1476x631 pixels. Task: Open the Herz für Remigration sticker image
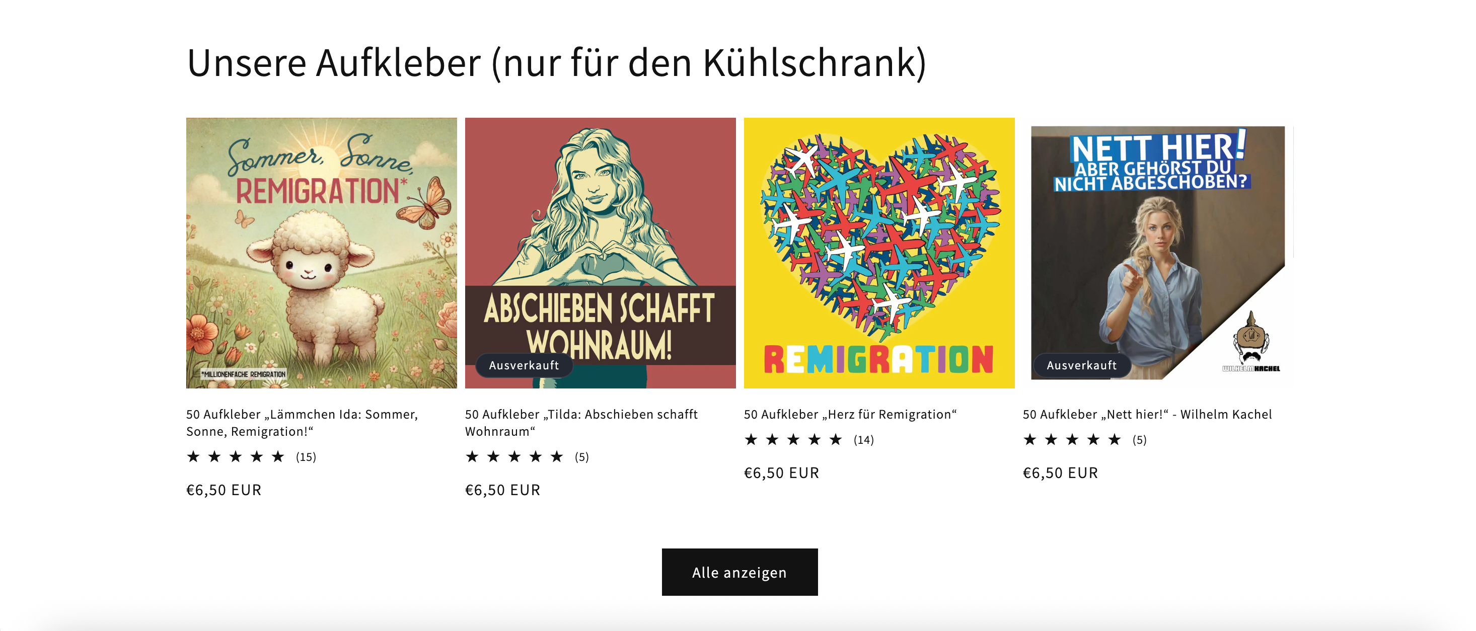point(879,253)
